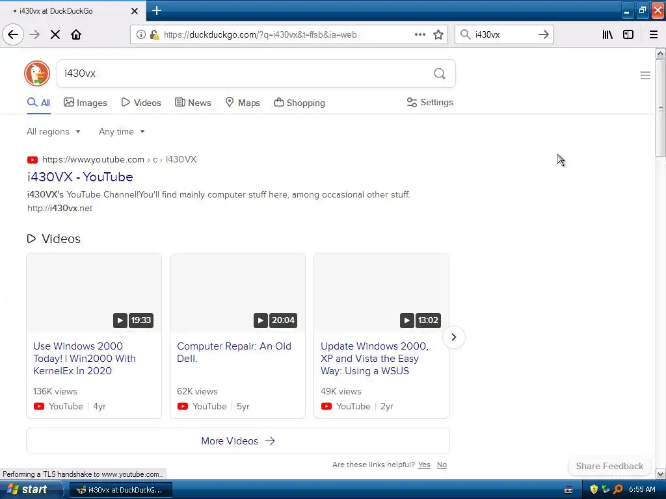Screen dimensions: 666x499
Task: Open the Firefox hamburger menu
Action: click(x=654, y=34)
